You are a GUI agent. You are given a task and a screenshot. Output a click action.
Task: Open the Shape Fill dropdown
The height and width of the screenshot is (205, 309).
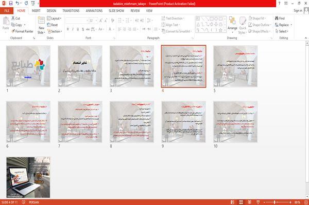[257, 18]
